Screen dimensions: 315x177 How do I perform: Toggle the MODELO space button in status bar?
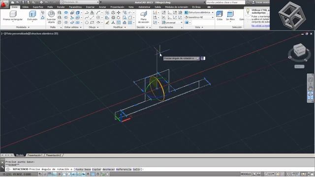[x=246, y=174]
